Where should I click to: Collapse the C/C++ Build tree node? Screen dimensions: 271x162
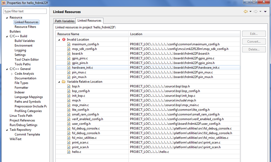[7, 36]
